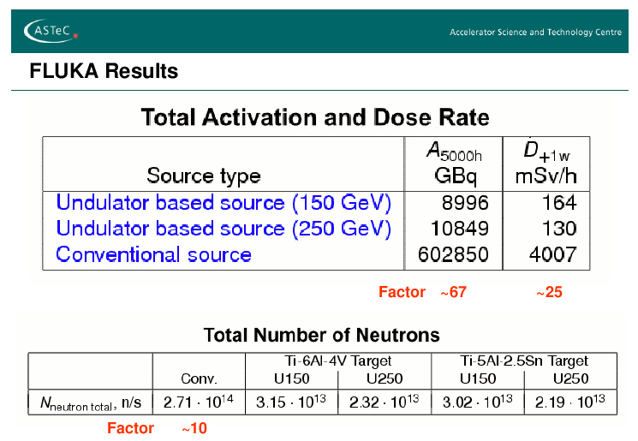Select Undulator based source (150 GeV) row

[x=224, y=203]
